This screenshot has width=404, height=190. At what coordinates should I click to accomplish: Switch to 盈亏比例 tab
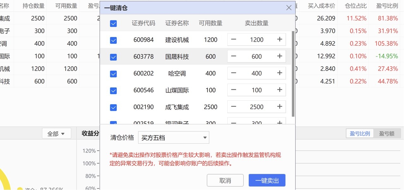pos(360,134)
